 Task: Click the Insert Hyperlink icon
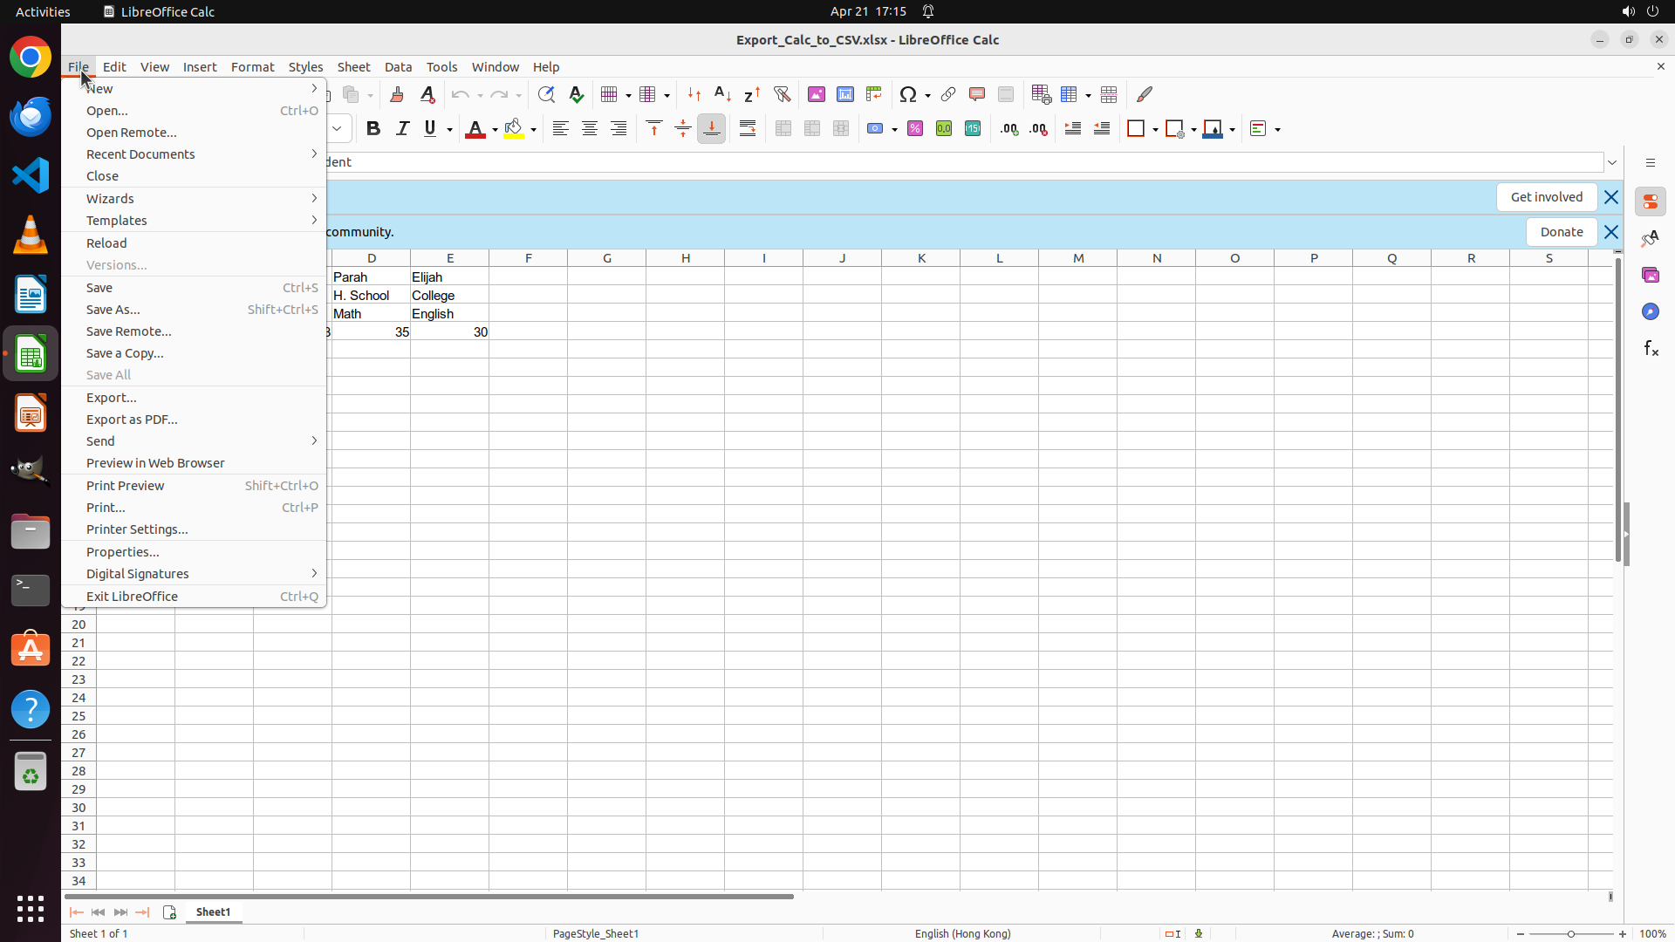(948, 94)
